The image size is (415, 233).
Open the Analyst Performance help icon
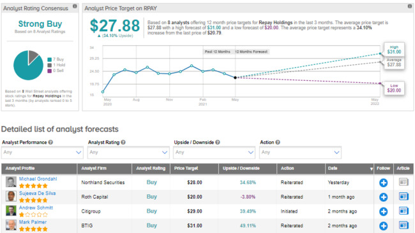(x=50, y=142)
